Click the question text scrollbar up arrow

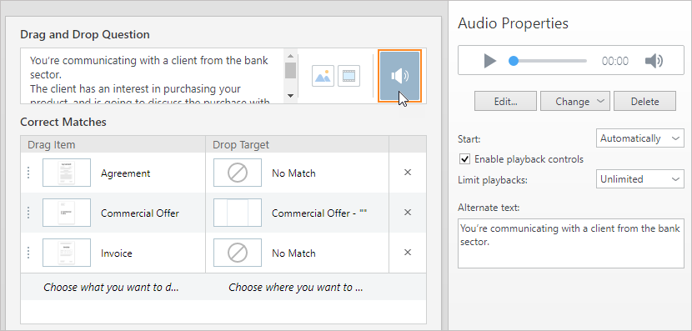[x=290, y=56]
